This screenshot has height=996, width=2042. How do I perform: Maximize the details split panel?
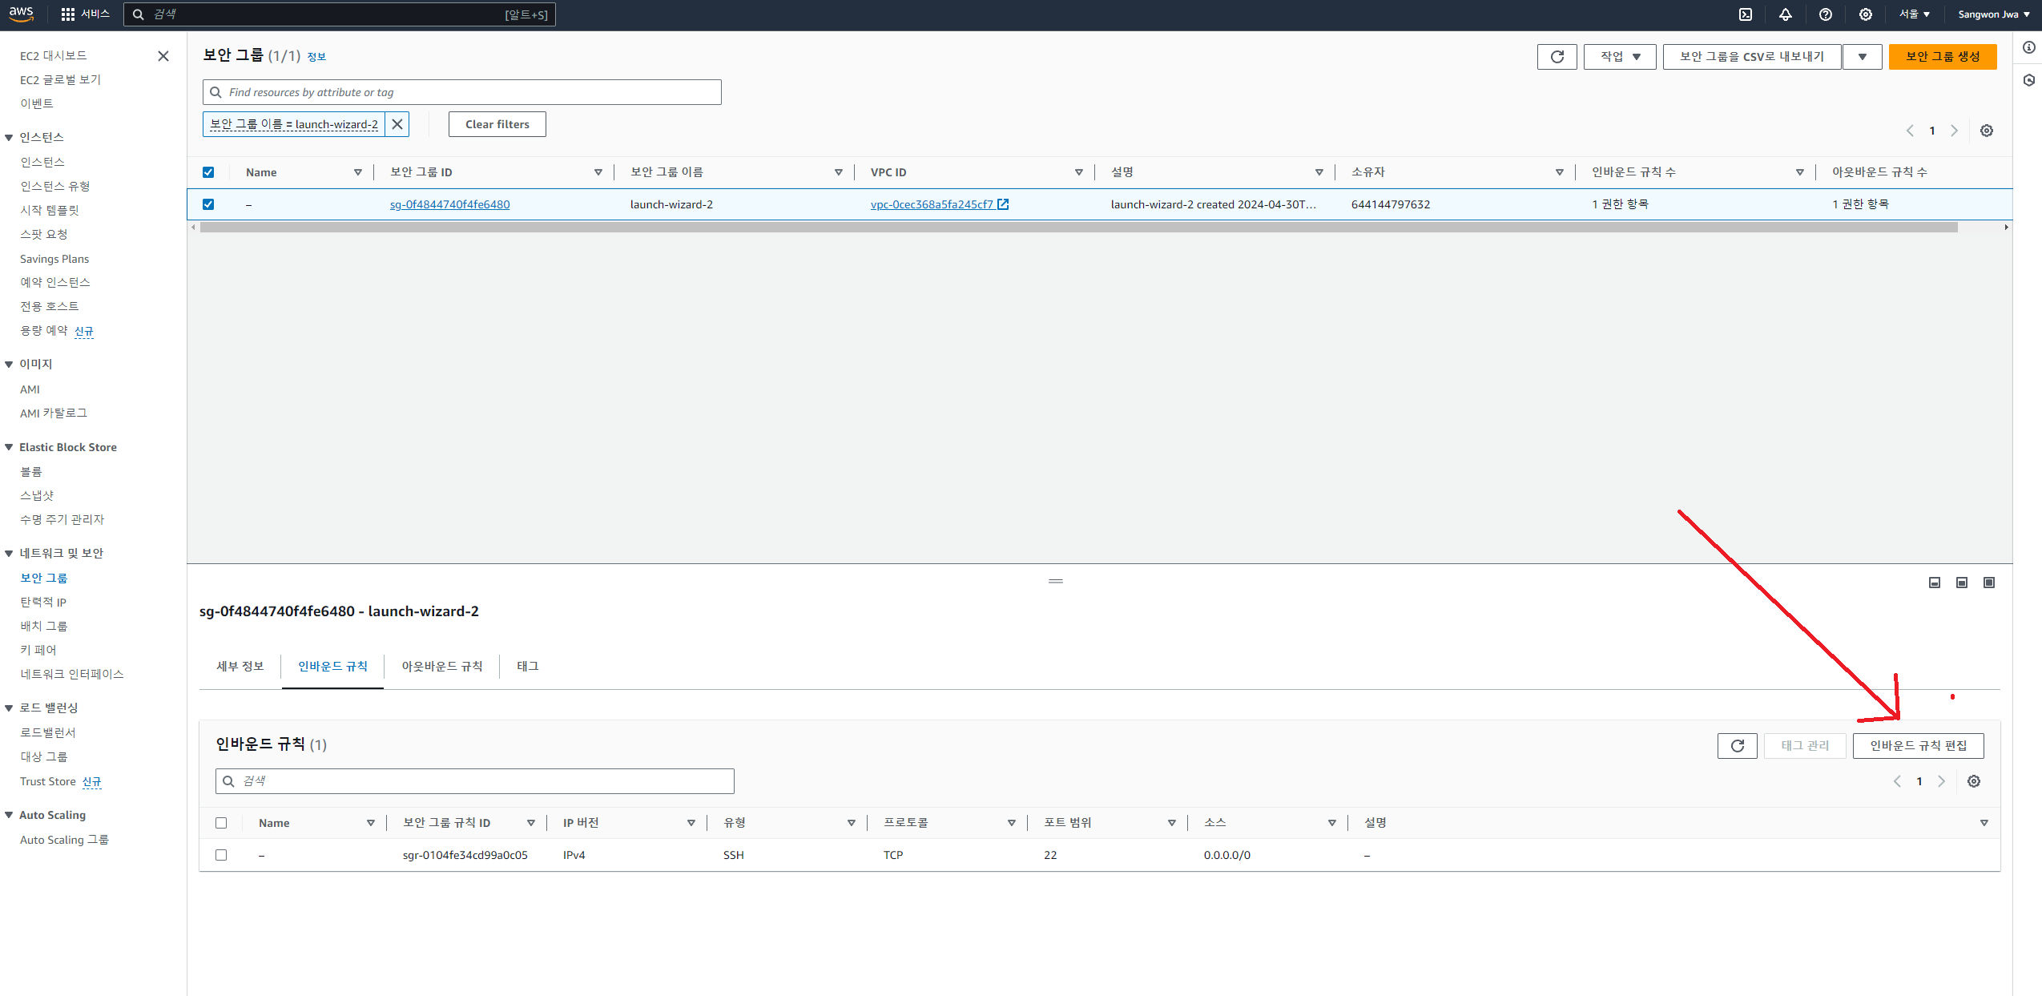click(1989, 583)
